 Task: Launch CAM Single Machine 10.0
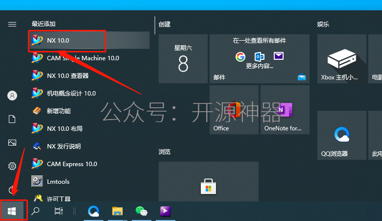pyautogui.click(x=89, y=58)
